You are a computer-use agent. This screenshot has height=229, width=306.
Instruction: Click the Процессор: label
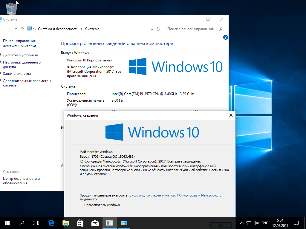point(76,94)
